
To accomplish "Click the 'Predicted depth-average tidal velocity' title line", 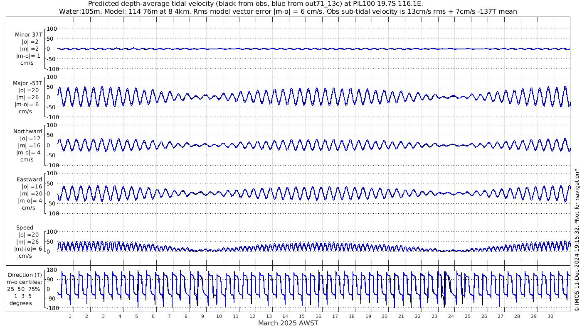I will tap(256, 4).
